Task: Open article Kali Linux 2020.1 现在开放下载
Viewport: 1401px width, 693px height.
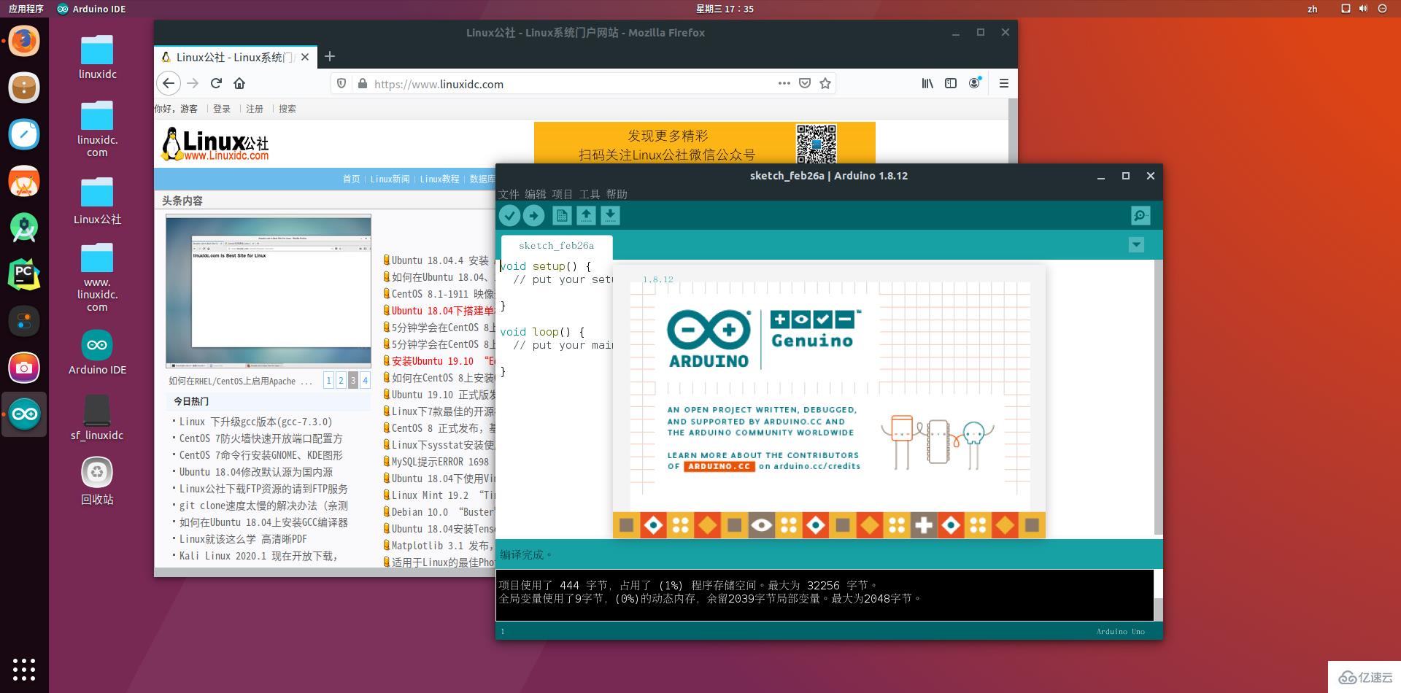Action: pos(258,556)
